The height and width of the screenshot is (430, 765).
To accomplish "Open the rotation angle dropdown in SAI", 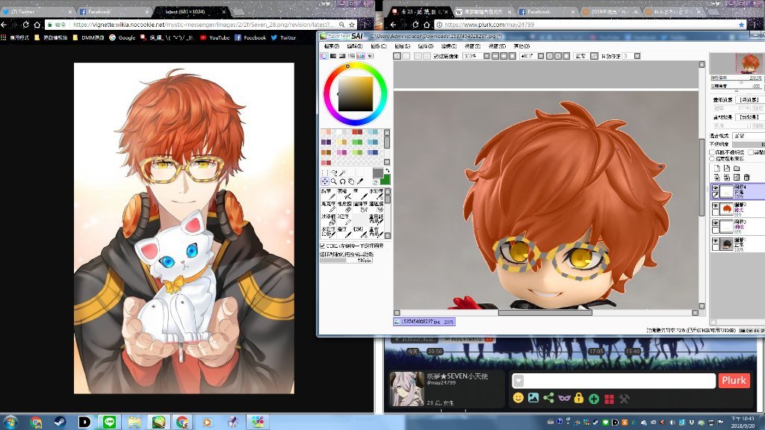I will click(541, 56).
